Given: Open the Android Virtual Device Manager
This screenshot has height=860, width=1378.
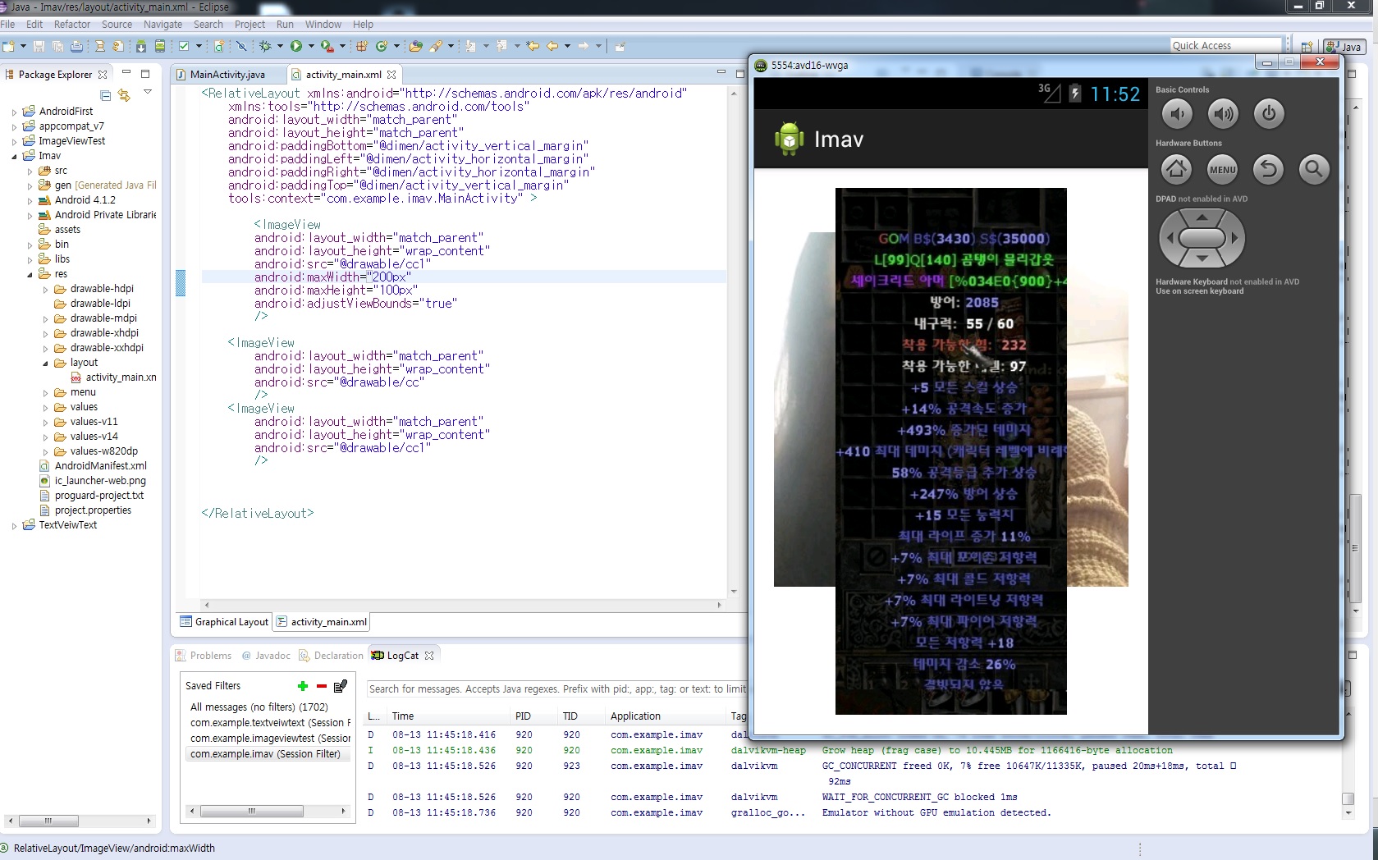Looking at the screenshot, I should pos(160,46).
